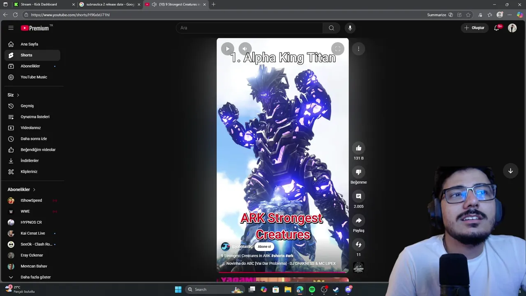Viewport: 526px width, 296px height.
Task: Open Copilot icon in browser toolbar
Action: click(520, 15)
